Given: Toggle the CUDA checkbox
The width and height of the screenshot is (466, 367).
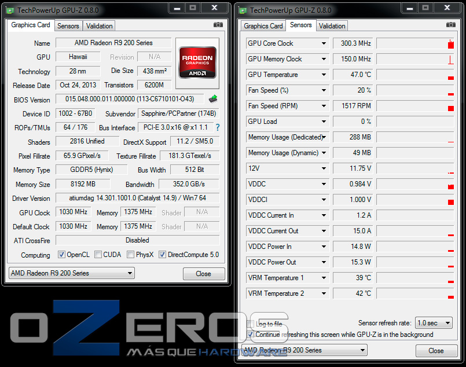Looking at the screenshot, I should pos(98,255).
